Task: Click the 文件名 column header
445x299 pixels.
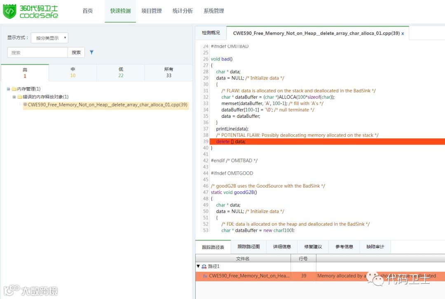Action: (x=243, y=259)
